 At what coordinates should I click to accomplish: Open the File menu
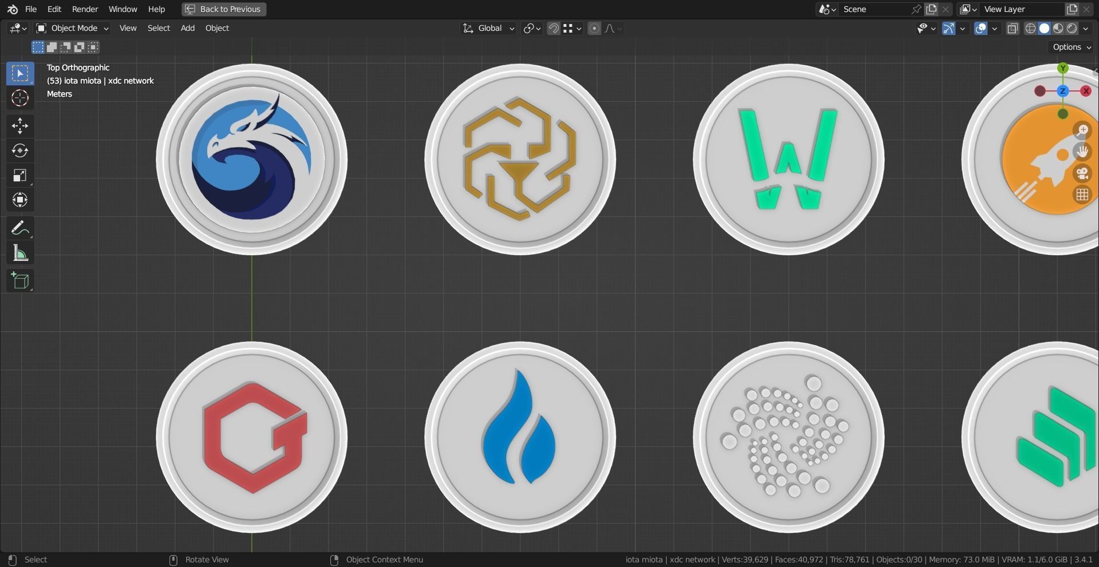coord(31,9)
